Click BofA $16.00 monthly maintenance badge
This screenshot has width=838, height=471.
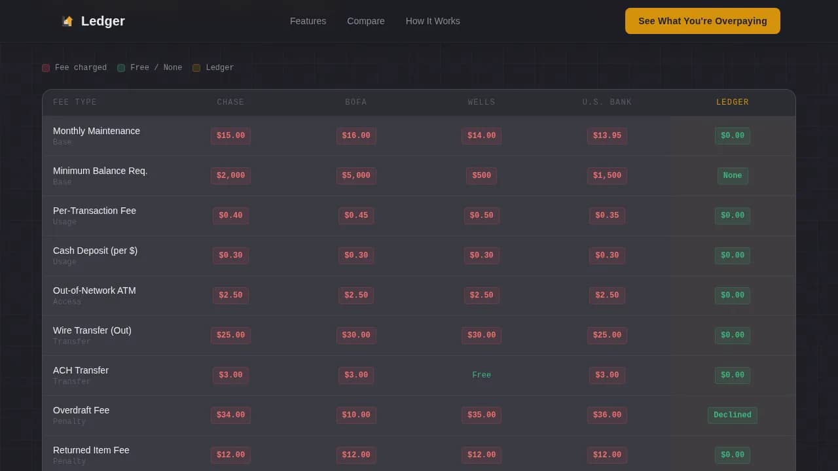356,136
